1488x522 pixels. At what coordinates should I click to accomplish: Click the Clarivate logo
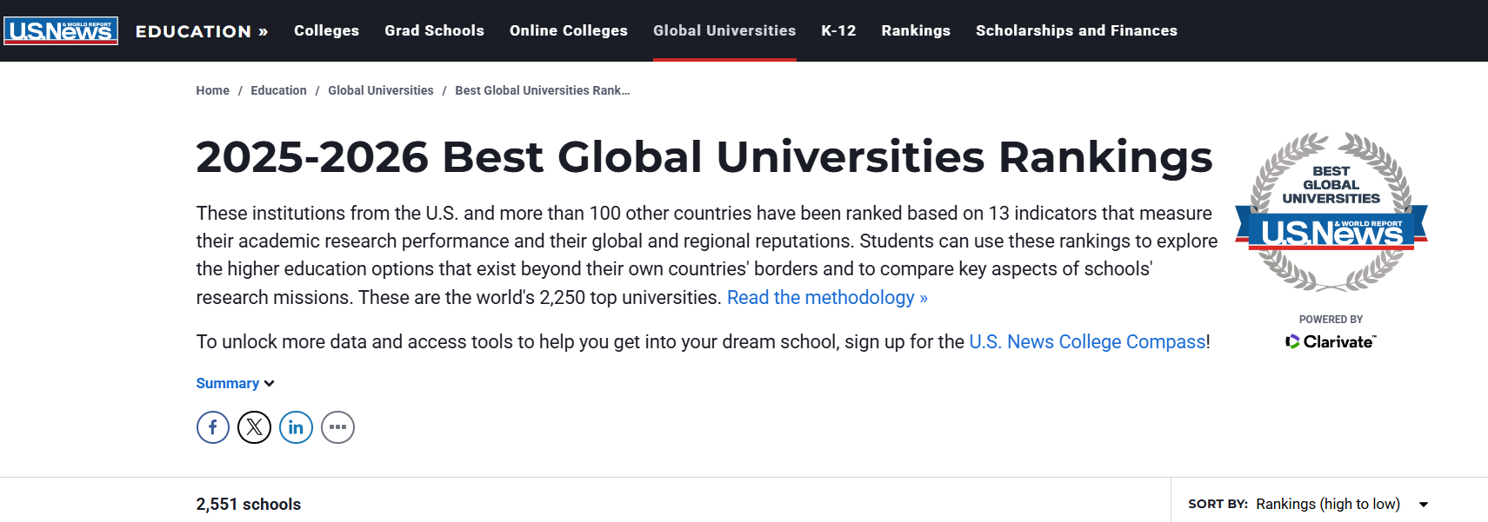pyautogui.click(x=1331, y=341)
